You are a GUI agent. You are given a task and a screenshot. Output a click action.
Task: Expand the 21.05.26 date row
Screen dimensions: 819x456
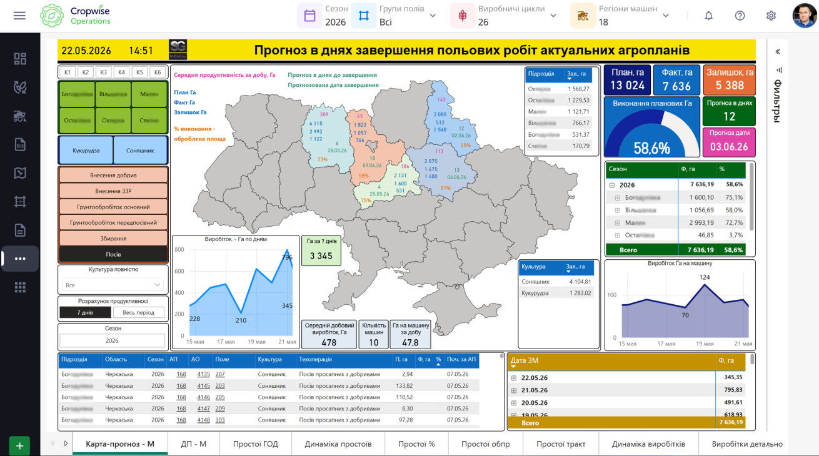[x=514, y=390]
